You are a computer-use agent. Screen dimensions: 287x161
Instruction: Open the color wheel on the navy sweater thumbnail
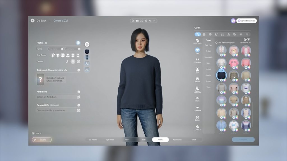224,80
